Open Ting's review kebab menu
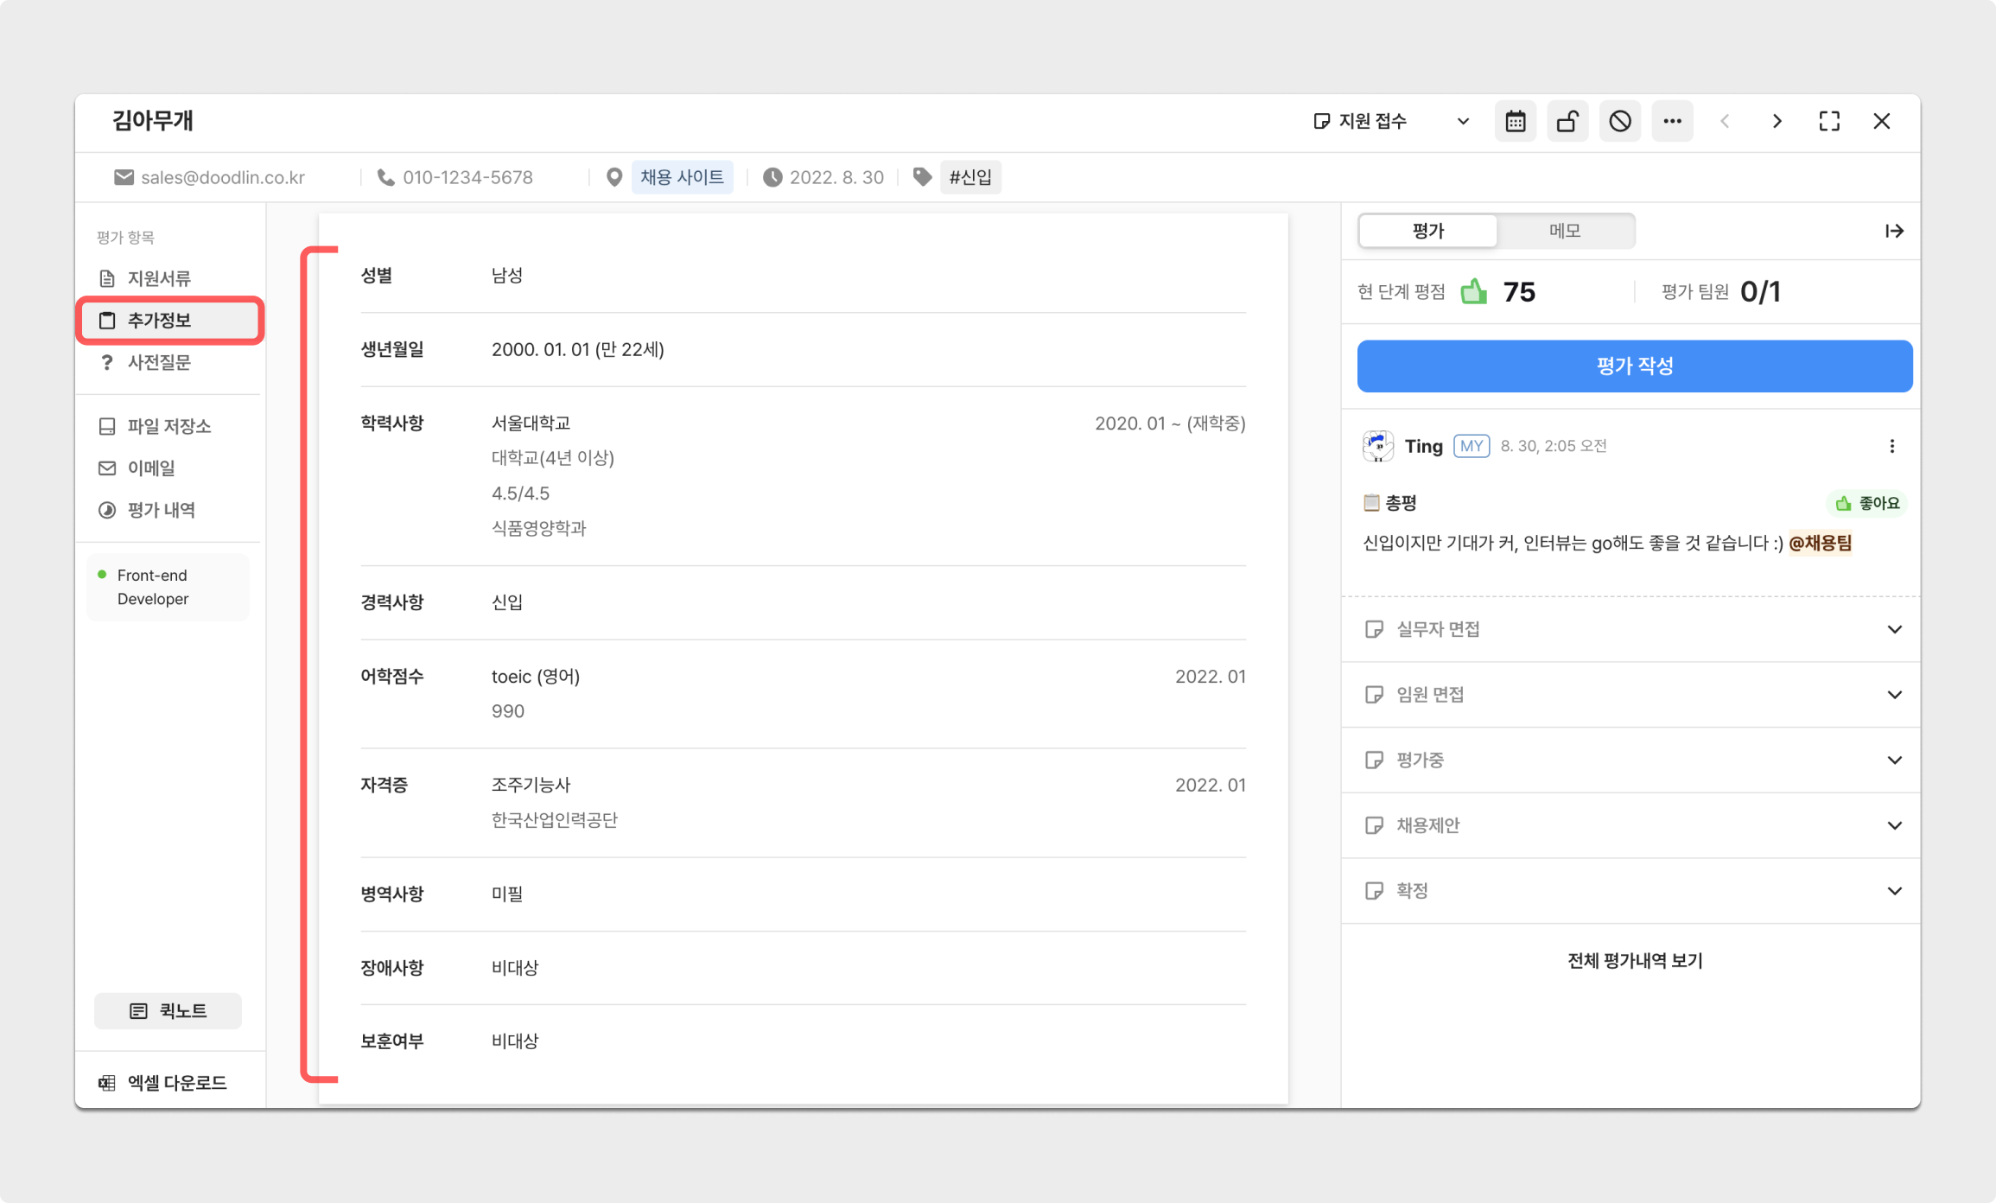Viewport: 1996px width, 1203px height. pyautogui.click(x=1891, y=446)
